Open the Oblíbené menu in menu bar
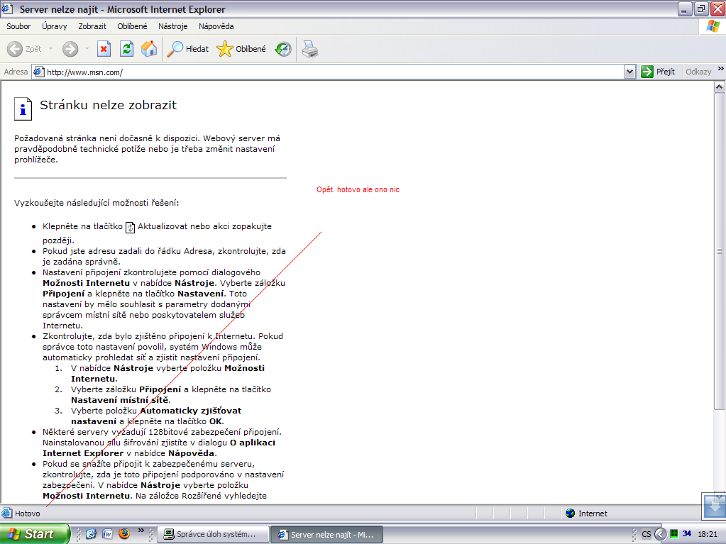 [132, 26]
